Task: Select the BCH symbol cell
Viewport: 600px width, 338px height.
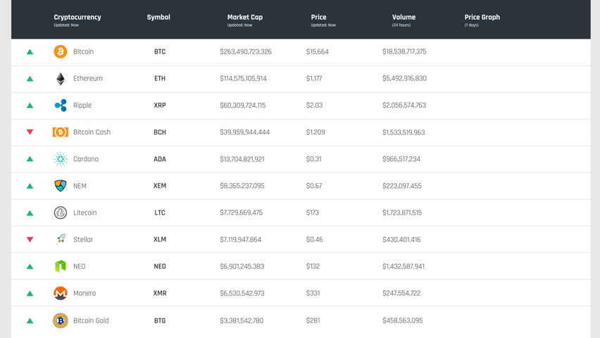Action: coord(160,132)
